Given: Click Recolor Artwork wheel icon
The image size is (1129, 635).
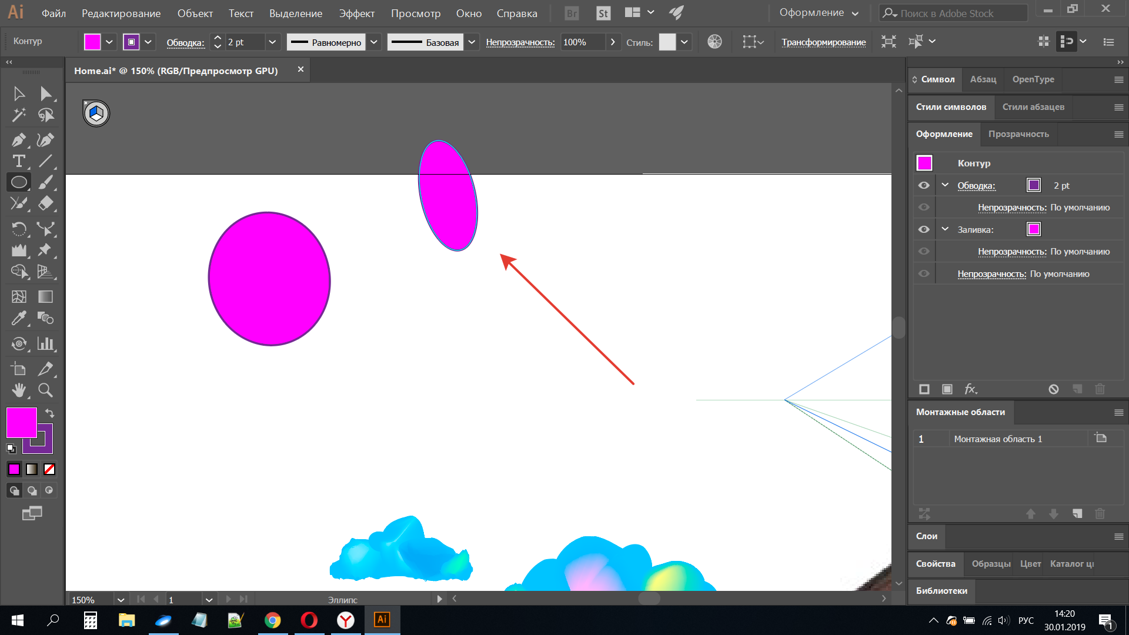Looking at the screenshot, I should (714, 42).
